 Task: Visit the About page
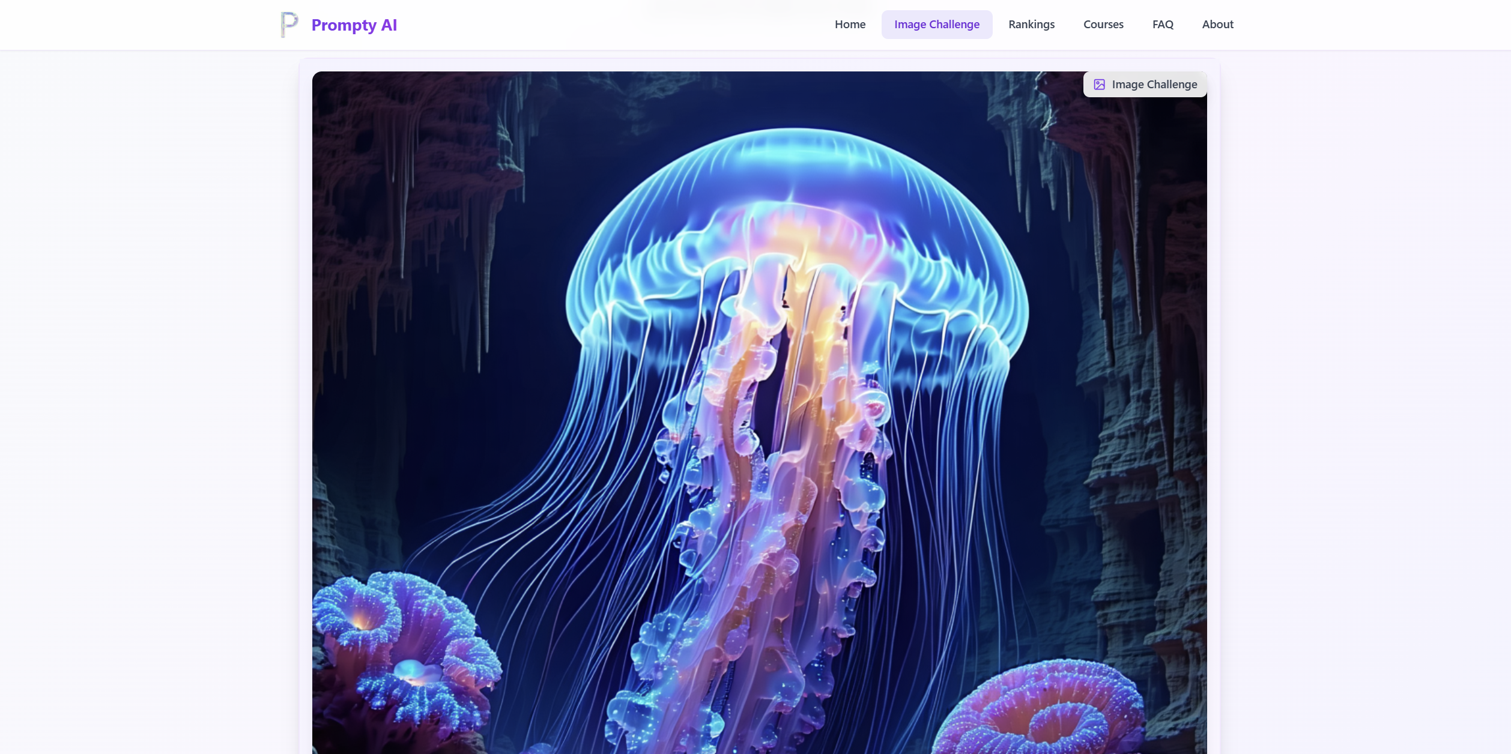pyautogui.click(x=1217, y=25)
